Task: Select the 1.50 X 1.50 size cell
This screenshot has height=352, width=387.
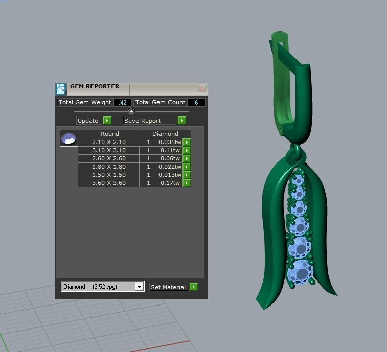Action: 108,175
